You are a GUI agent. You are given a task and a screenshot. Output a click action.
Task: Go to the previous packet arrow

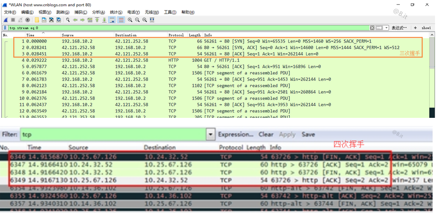[75, 20]
